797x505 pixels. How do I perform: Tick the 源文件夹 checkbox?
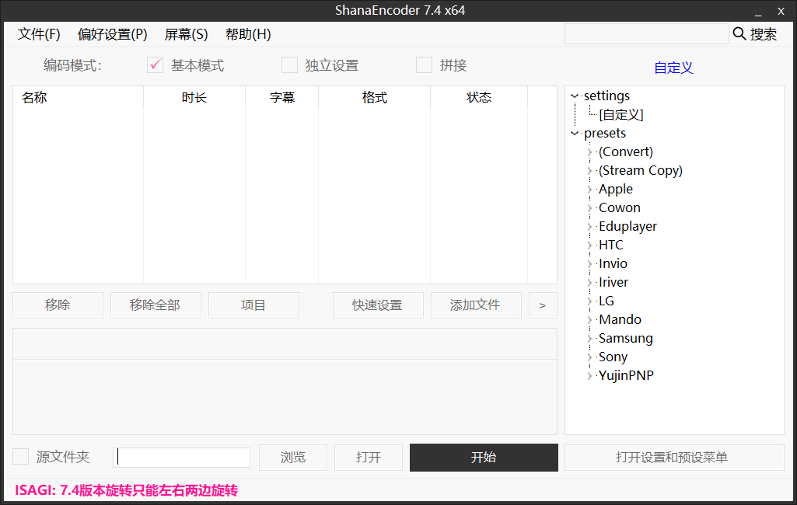tap(21, 457)
